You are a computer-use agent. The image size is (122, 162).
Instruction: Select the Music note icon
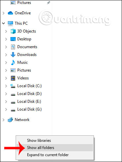click(x=13, y=62)
